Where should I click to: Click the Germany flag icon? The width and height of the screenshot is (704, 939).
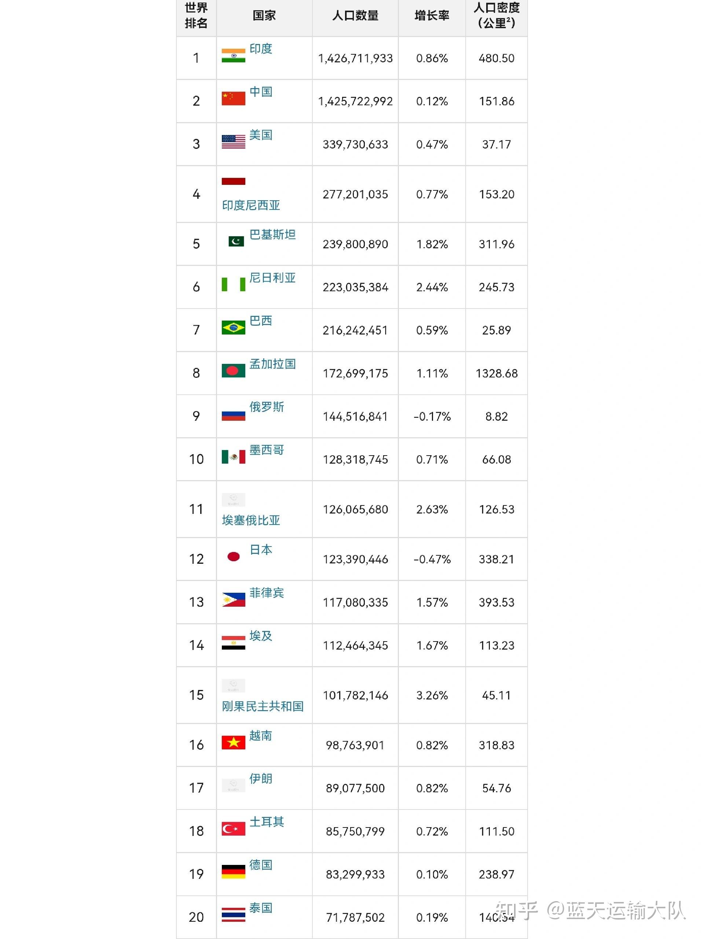click(233, 872)
